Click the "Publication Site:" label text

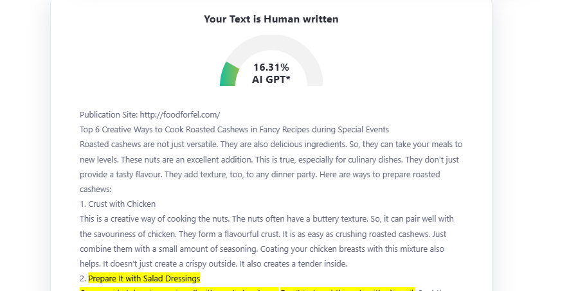coord(108,115)
